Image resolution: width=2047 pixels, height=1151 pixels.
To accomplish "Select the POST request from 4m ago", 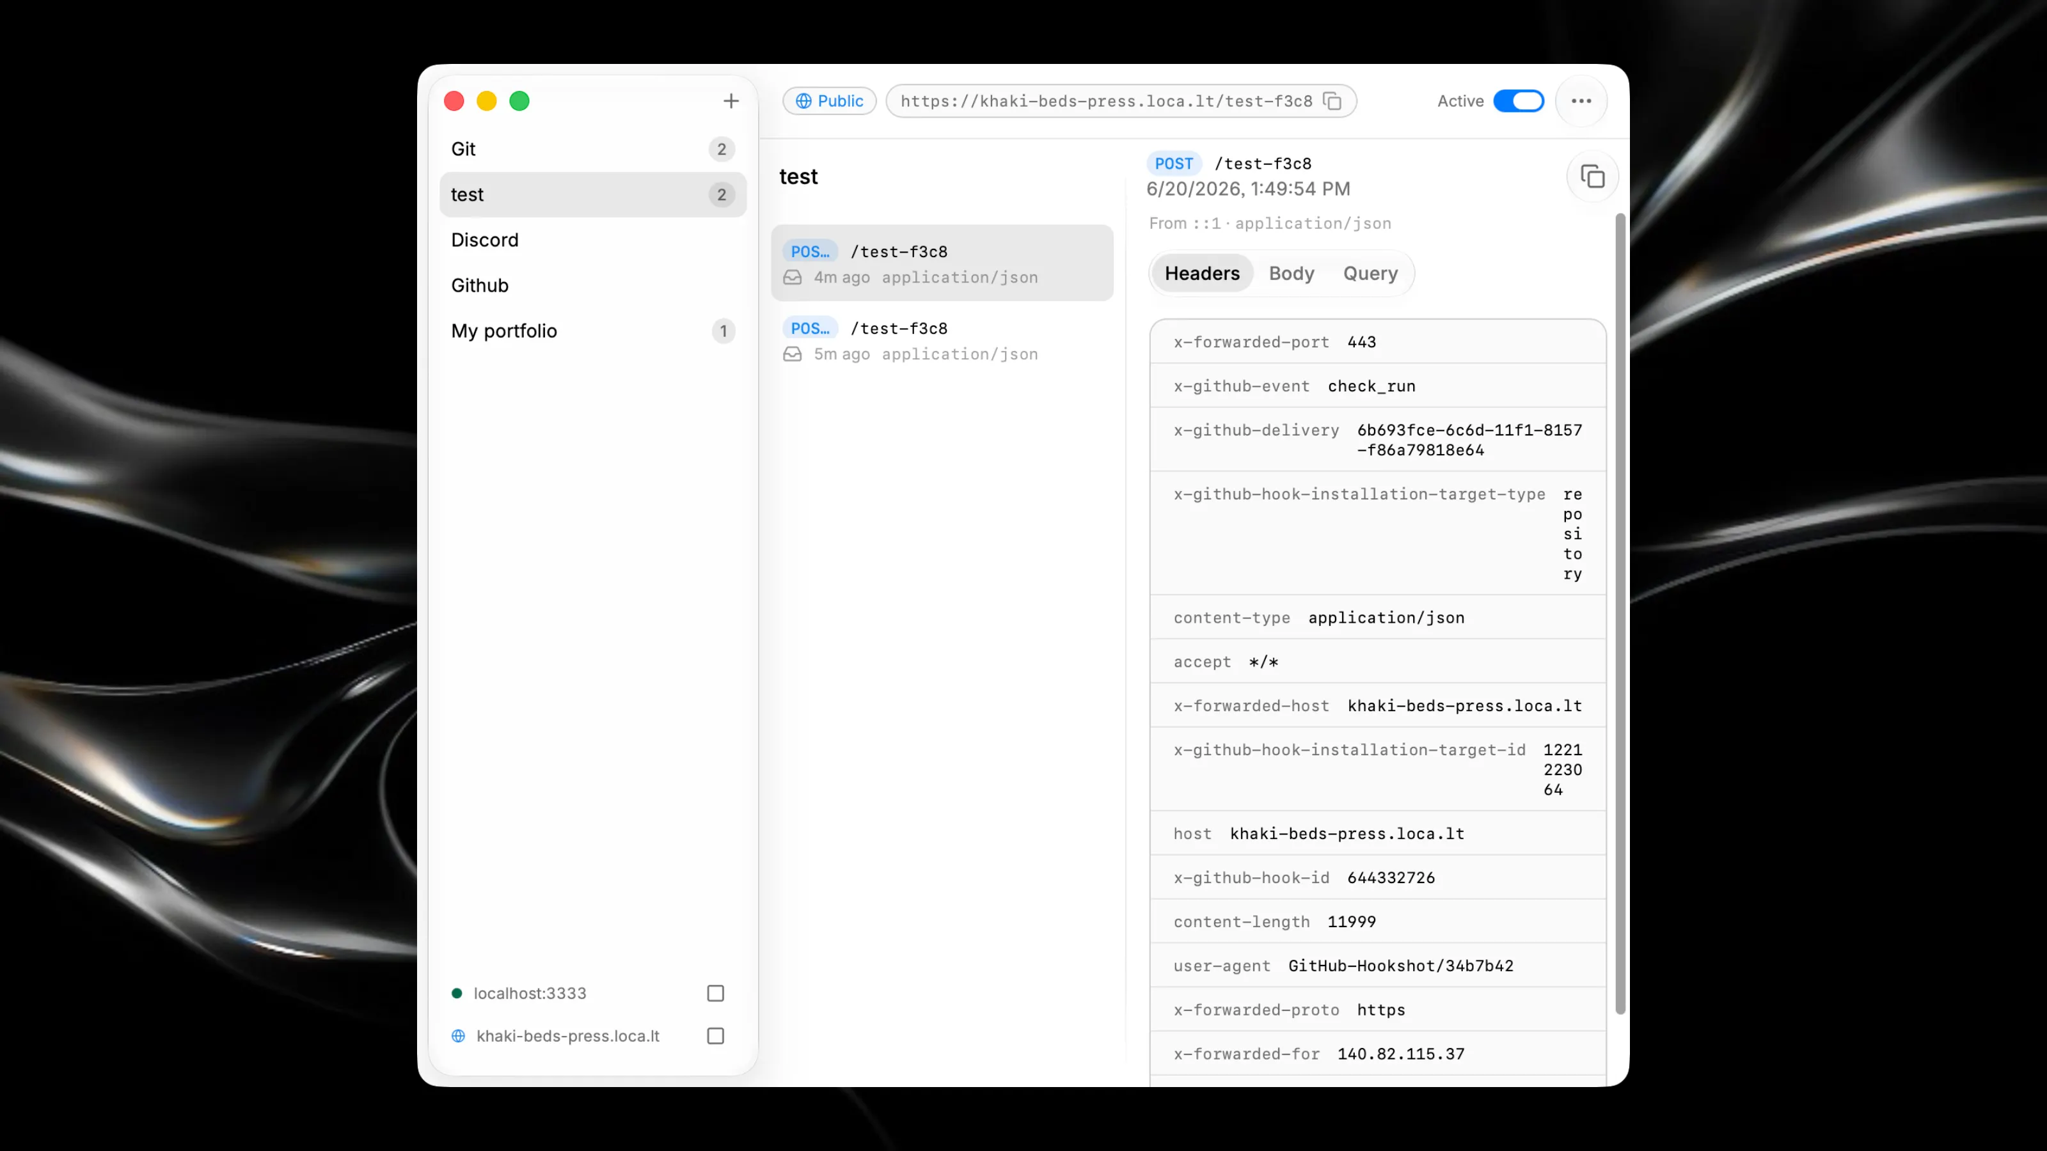I will click(942, 263).
